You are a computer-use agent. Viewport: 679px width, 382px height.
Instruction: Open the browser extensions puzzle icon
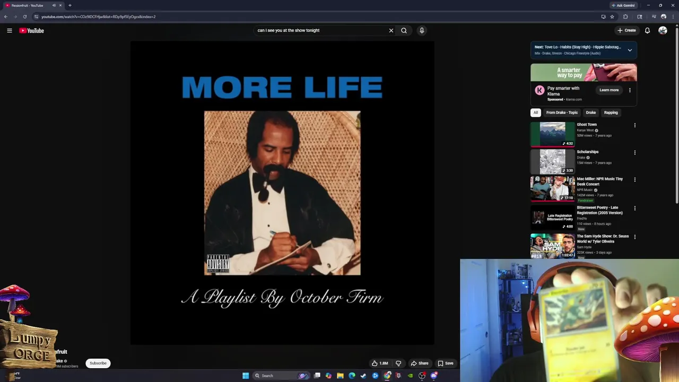(x=625, y=16)
